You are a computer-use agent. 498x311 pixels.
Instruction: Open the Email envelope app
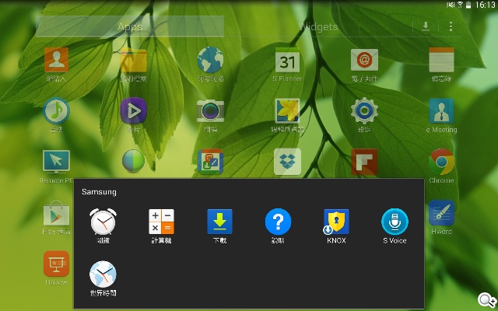[364, 60]
